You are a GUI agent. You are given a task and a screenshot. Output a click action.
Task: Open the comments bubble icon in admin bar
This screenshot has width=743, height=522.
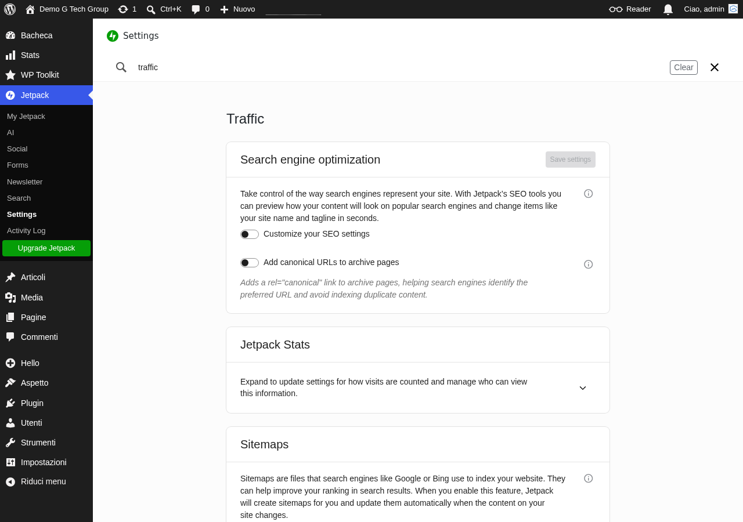pos(196,9)
